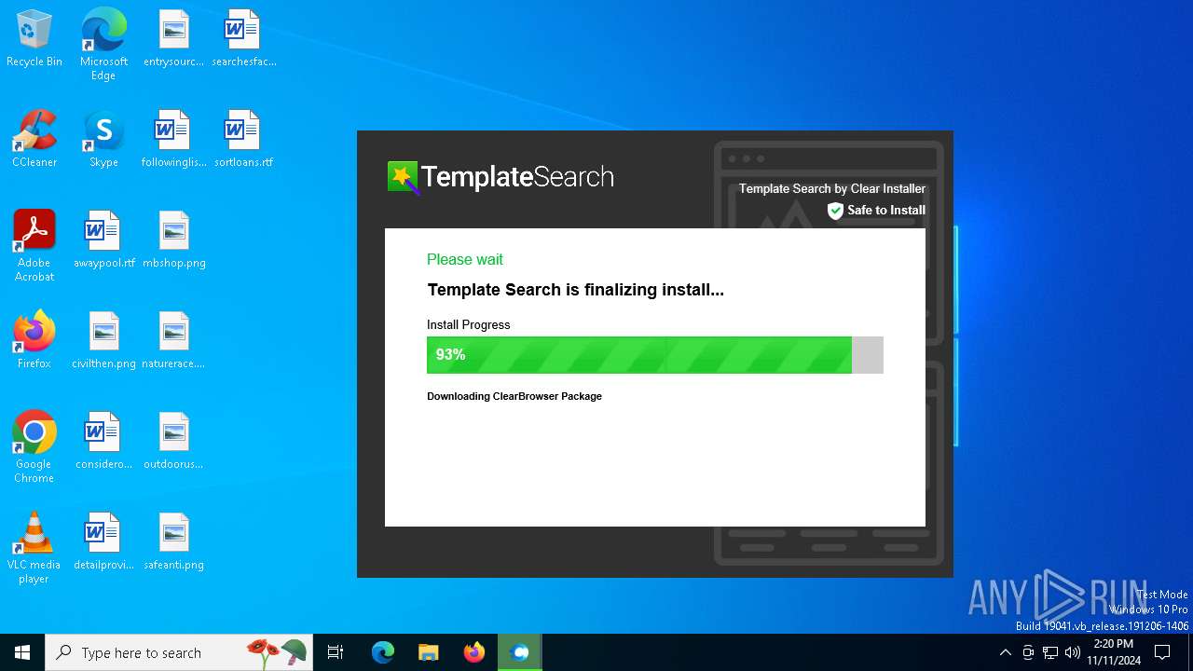Select the detailprovi... Word document

(x=103, y=542)
